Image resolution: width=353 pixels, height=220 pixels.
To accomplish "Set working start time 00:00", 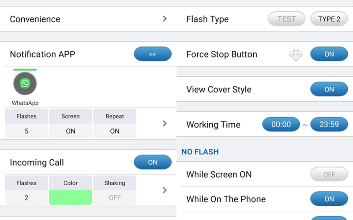I will (281, 124).
